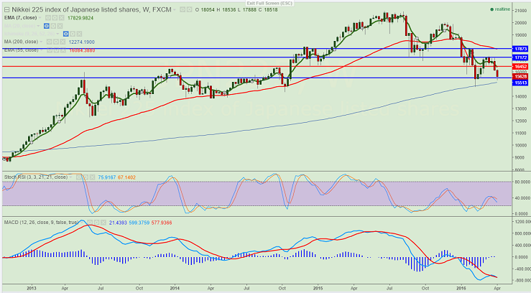Click Exit Full Screen (ESC) button

tap(267, 4)
